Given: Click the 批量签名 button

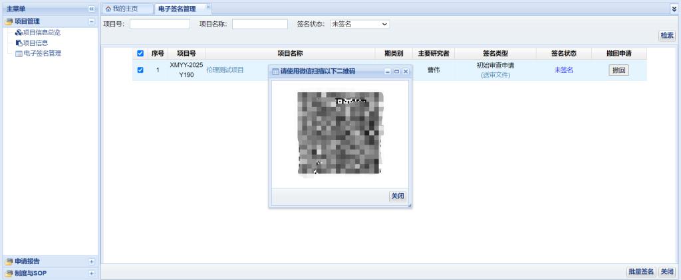Looking at the screenshot, I should click(641, 272).
